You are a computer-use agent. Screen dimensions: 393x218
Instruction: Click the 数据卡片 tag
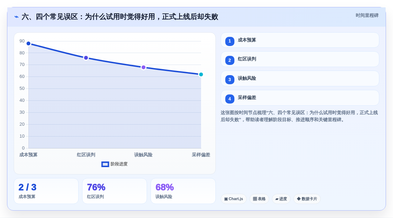tap(307, 199)
